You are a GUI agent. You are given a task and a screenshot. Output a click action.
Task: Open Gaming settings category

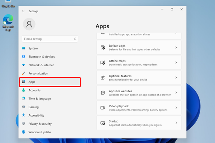34,107
